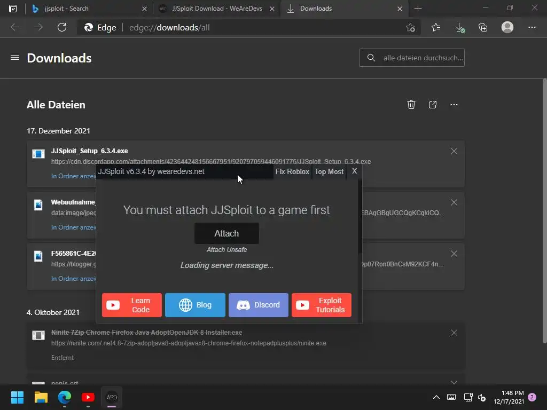The image size is (547, 410).
Task: Open downloads folder icon
Action: (x=433, y=105)
